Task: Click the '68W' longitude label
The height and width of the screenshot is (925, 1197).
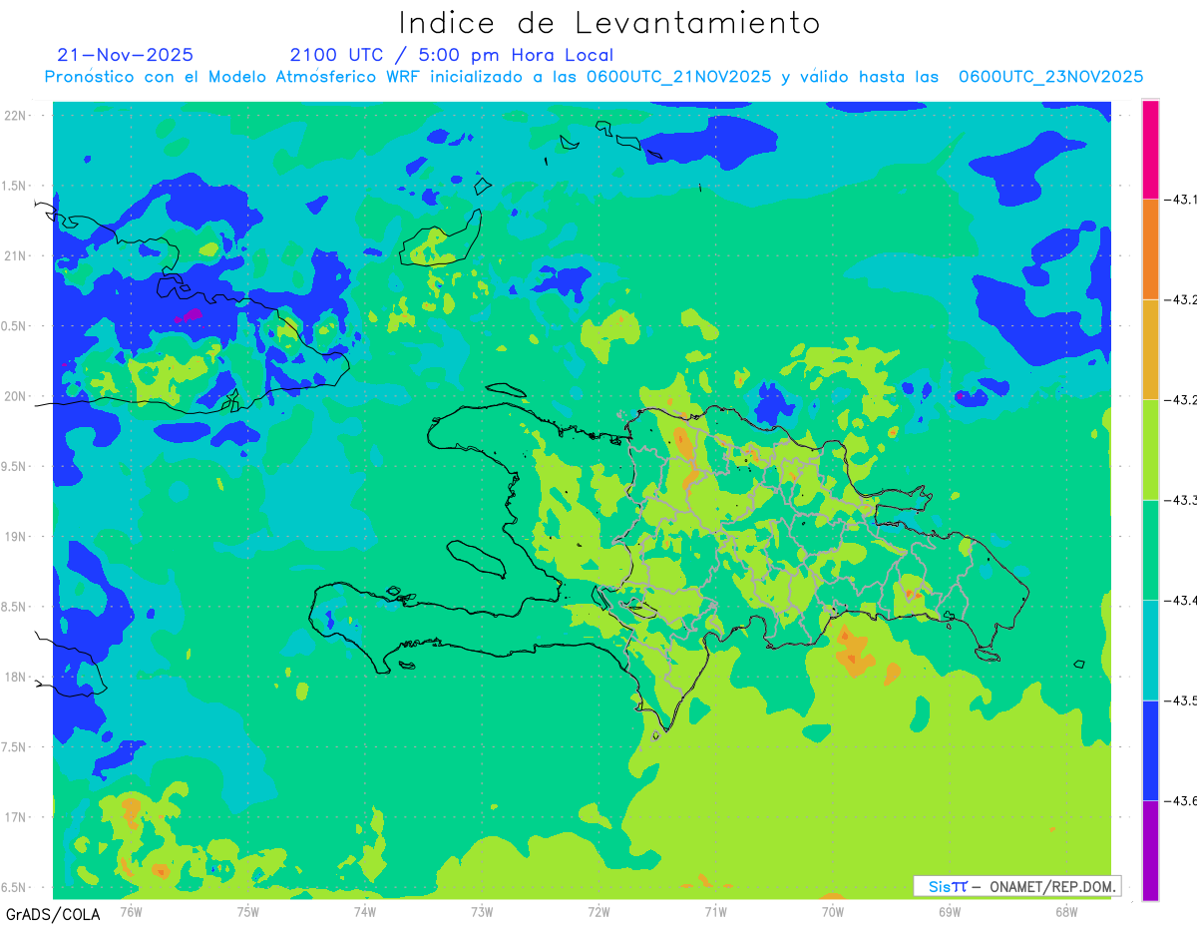Action: click(x=1065, y=910)
